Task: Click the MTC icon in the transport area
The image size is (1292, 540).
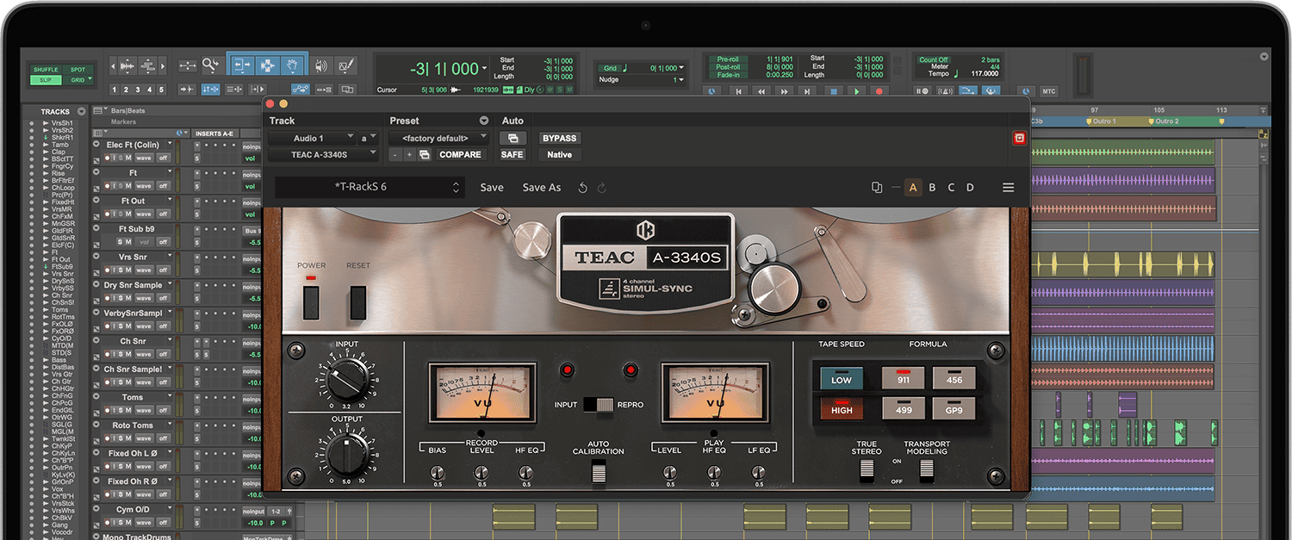Action: (1049, 90)
